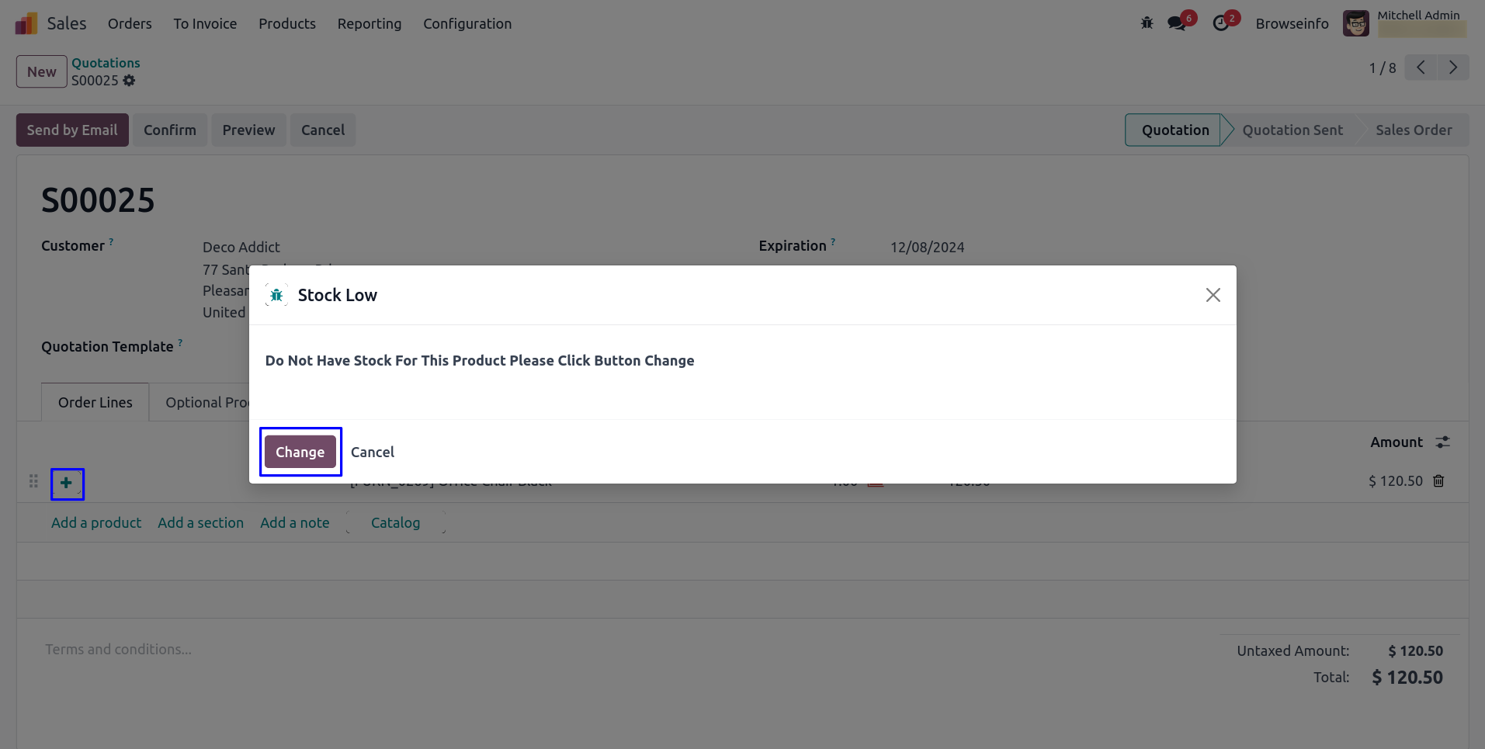Screen dimensions: 1485x749
Task: Click the S00025 order title heading
Action: click(x=98, y=200)
